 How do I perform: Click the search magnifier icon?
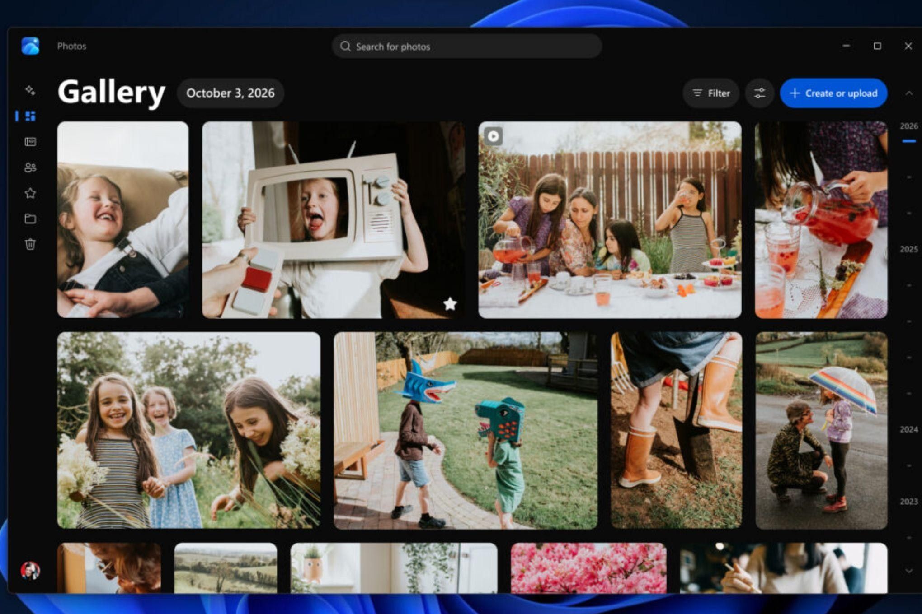click(345, 47)
